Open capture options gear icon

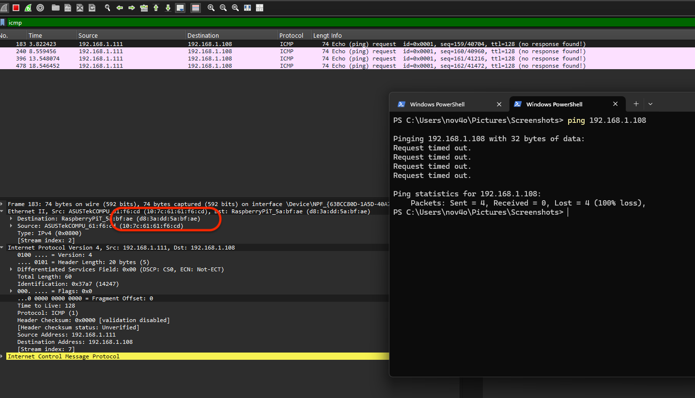[40, 8]
